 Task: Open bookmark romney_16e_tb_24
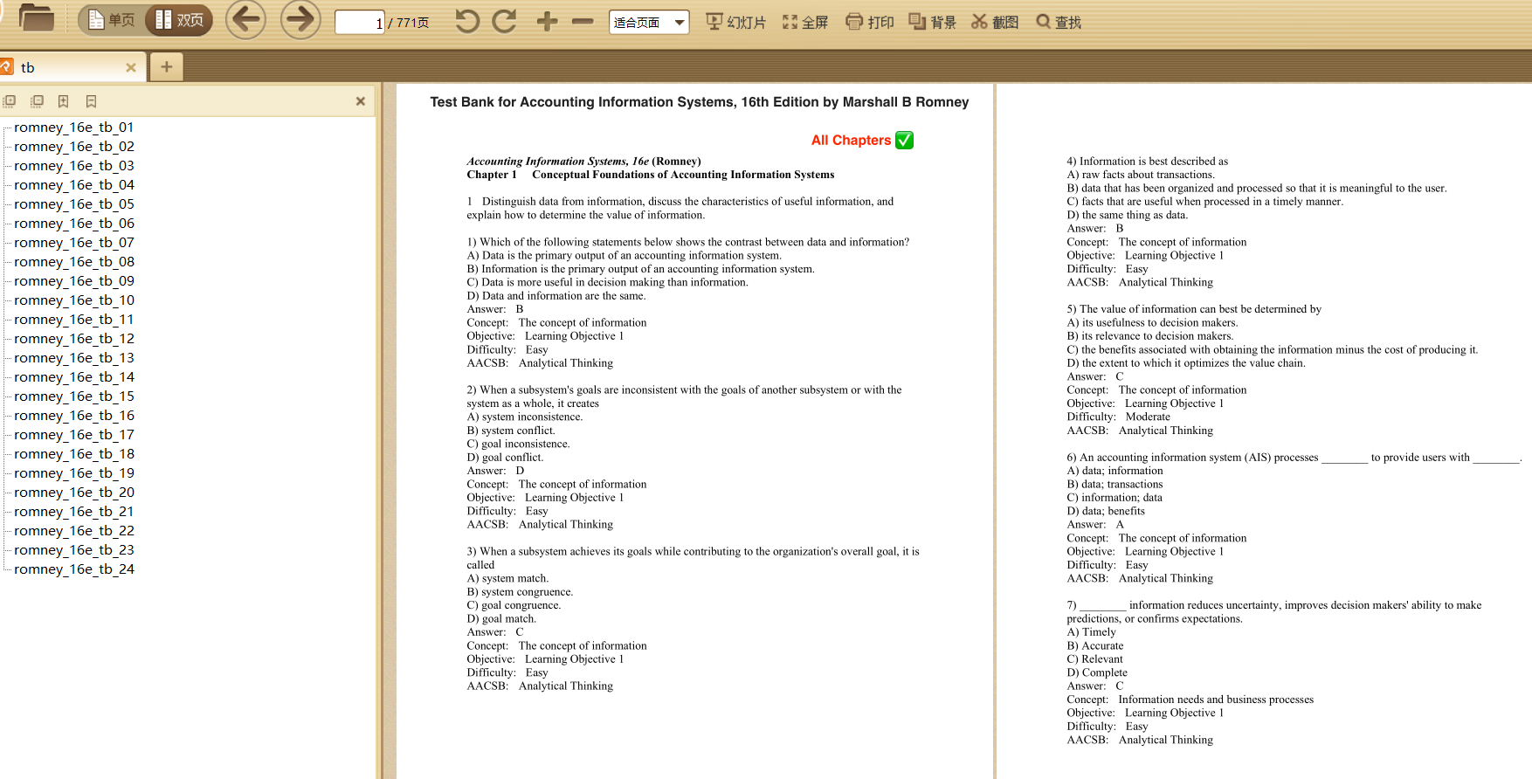(x=74, y=569)
